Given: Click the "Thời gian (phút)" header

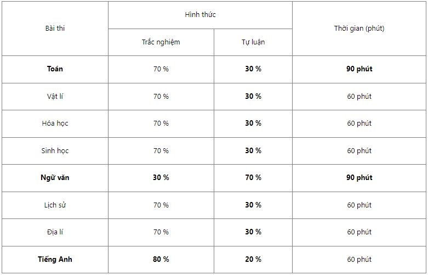Looking at the screenshot, I should click(x=359, y=29).
